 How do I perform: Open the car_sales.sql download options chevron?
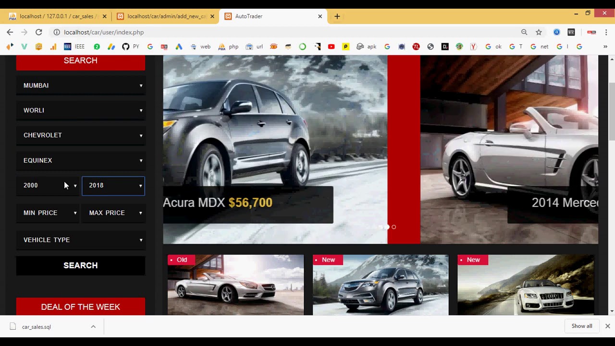coord(93,327)
